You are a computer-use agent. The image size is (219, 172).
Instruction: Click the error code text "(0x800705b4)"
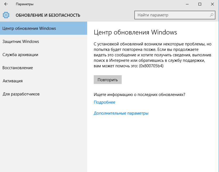pyautogui.click(x=151, y=66)
